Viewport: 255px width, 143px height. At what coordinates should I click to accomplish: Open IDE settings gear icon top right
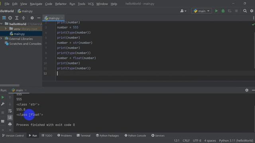coord(252,11)
